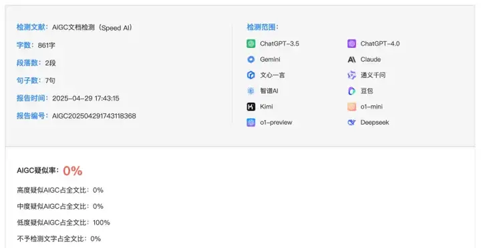Image resolution: width=481 pixels, height=248 pixels.
Task: Click the 智谱AI icon
Action: (251, 91)
